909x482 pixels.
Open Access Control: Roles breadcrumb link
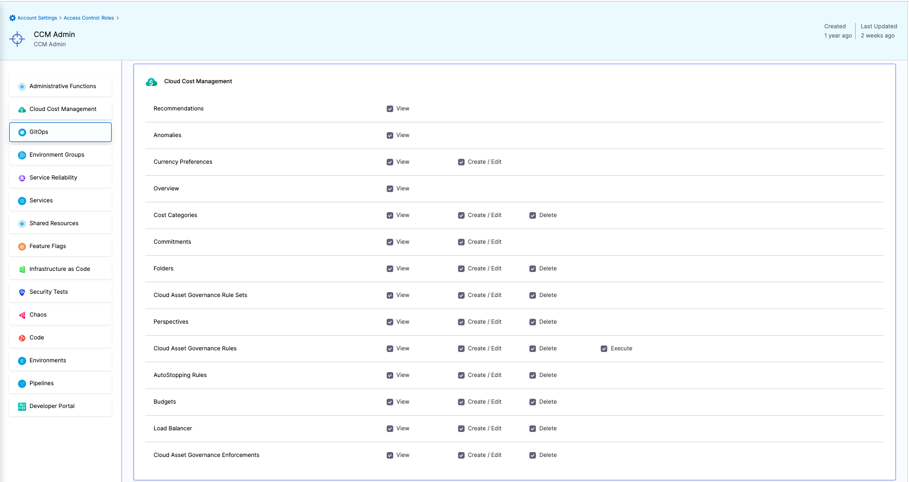pyautogui.click(x=89, y=18)
